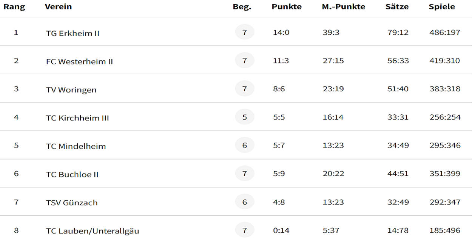
Task: Click the Rang column header
Action: pyautogui.click(x=14, y=7)
